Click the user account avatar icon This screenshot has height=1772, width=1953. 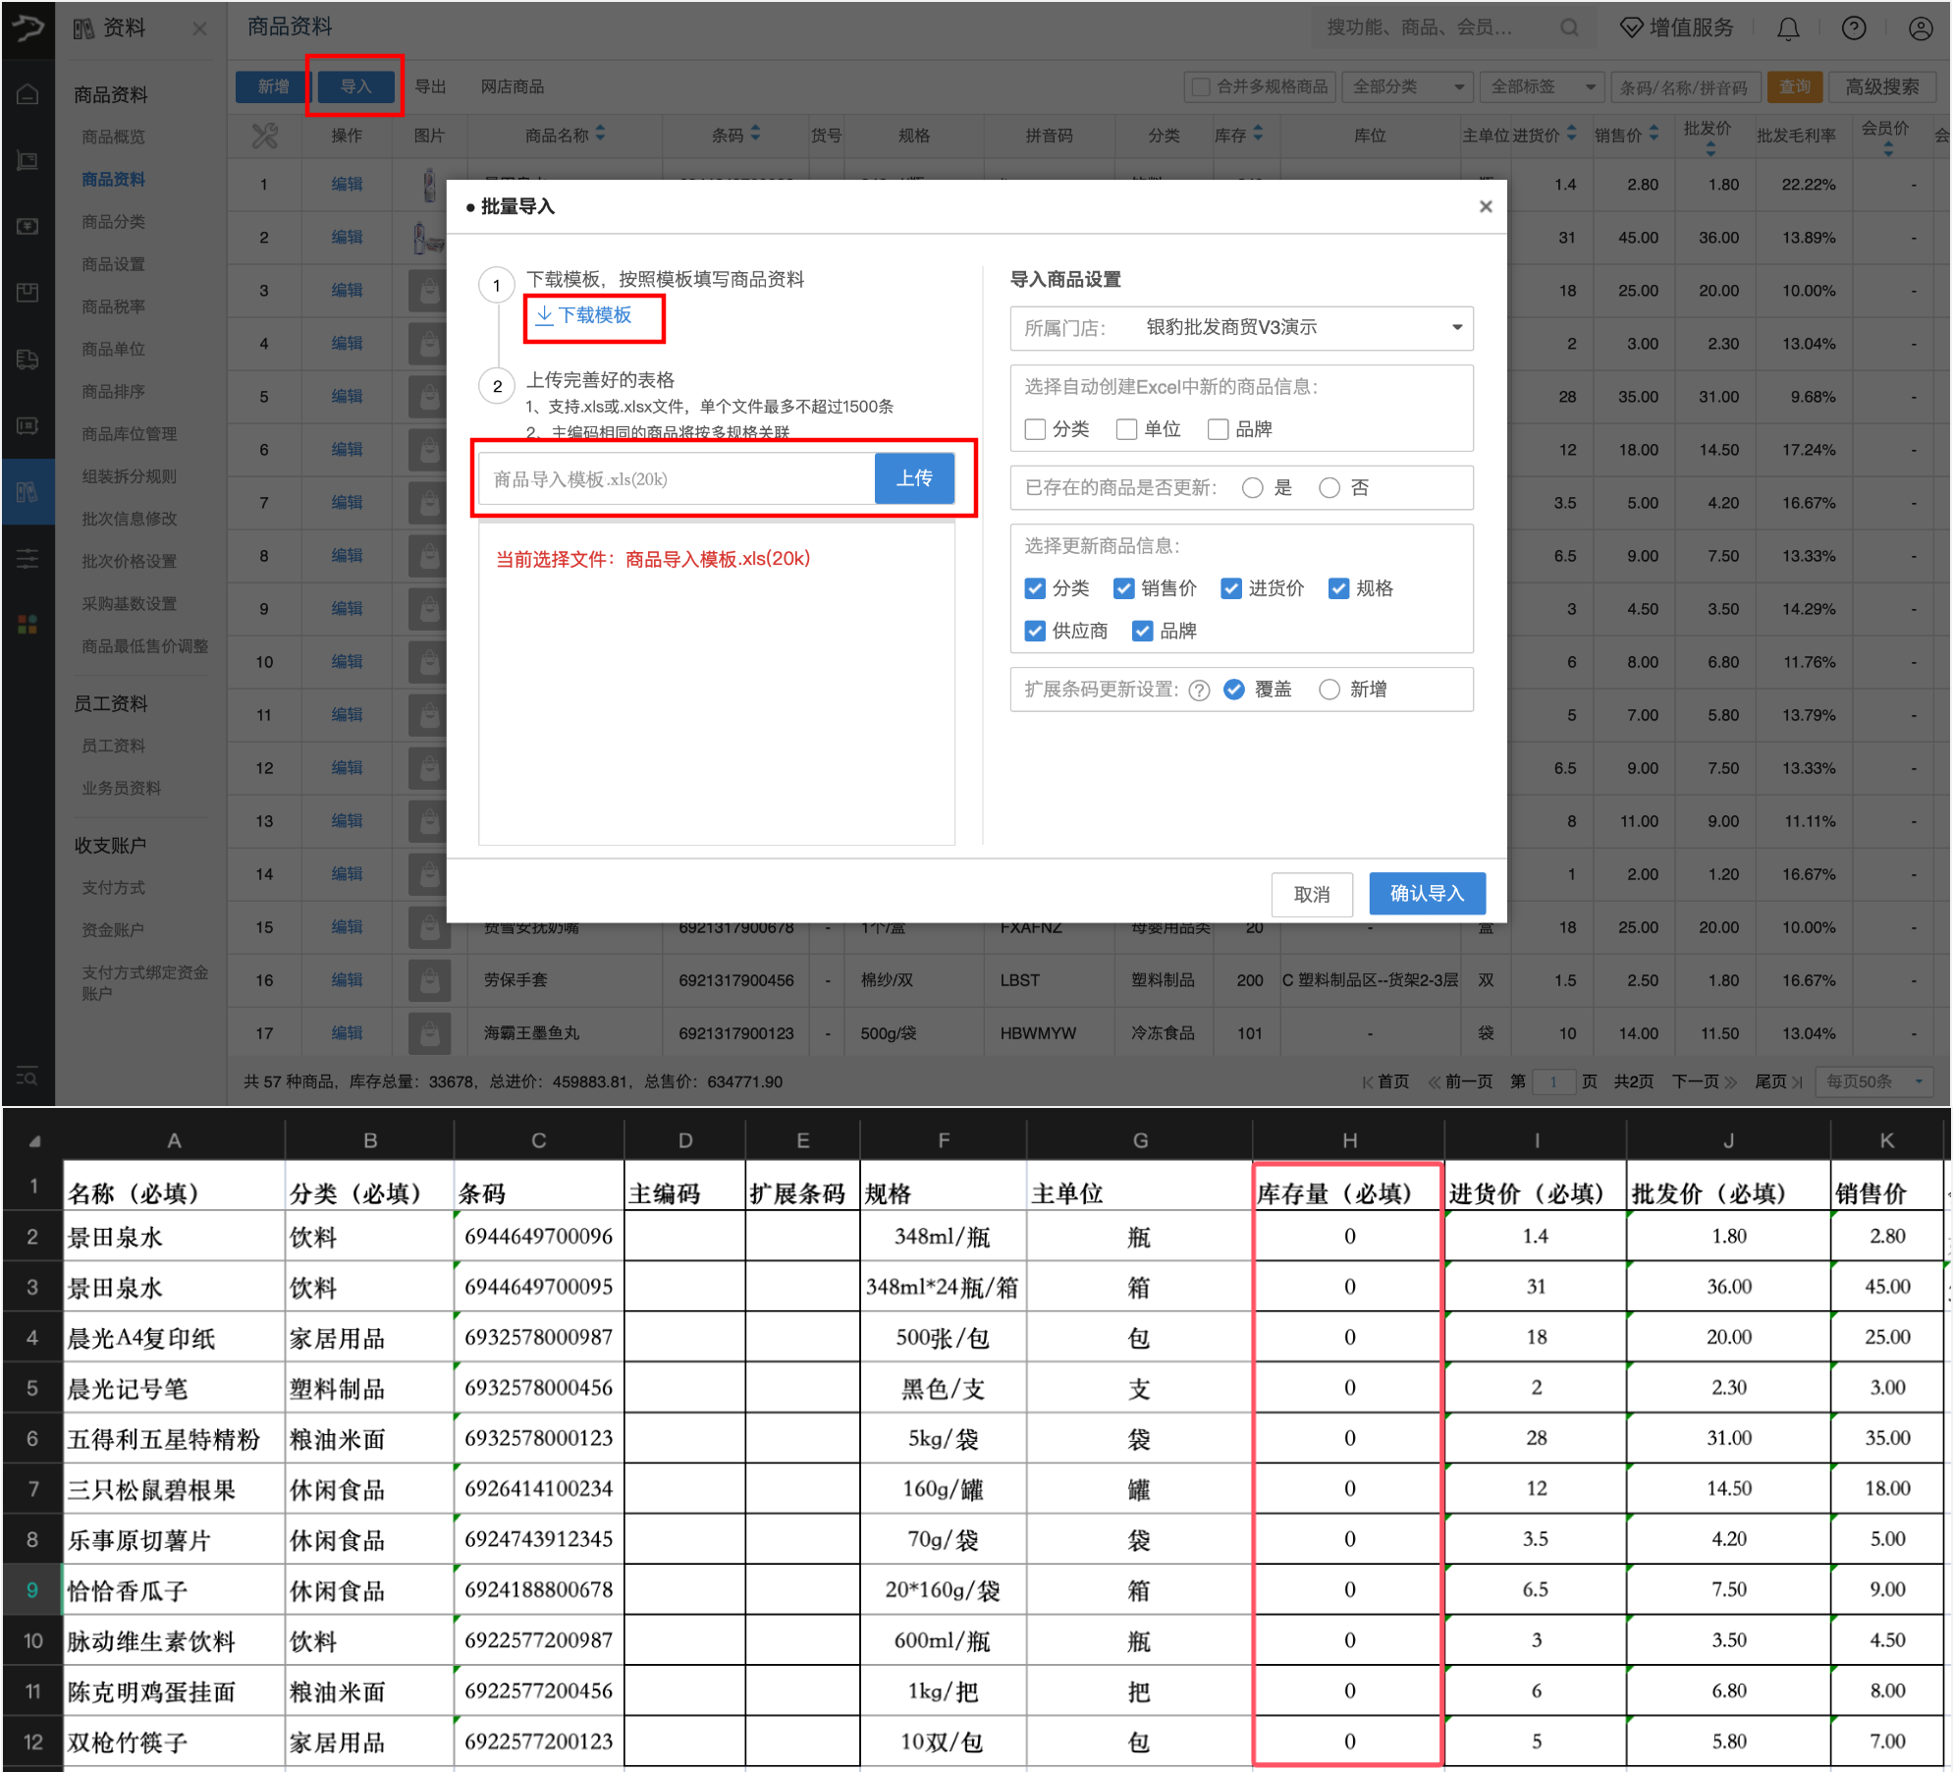[x=1920, y=28]
